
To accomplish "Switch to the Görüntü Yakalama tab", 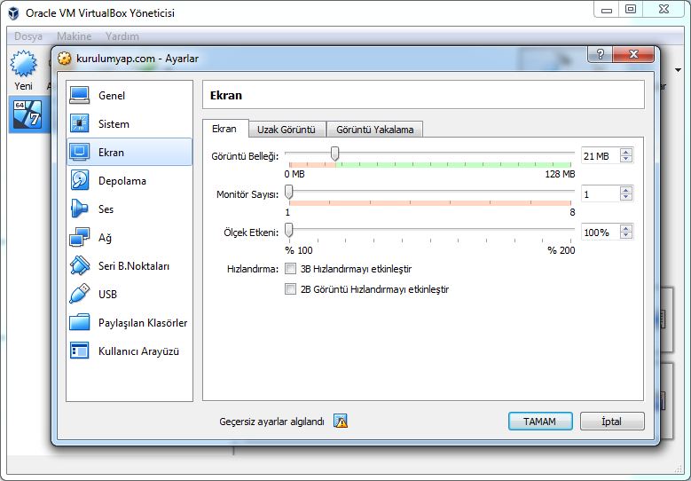I will coord(375,130).
